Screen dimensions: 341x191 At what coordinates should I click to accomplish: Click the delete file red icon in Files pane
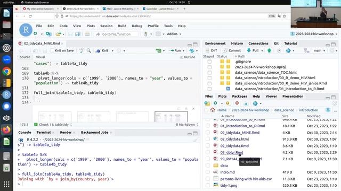point(237,103)
